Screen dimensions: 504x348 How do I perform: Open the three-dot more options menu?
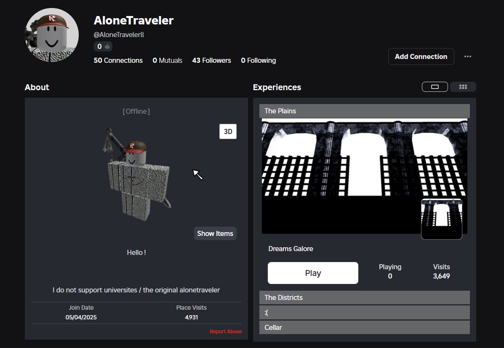(x=467, y=56)
